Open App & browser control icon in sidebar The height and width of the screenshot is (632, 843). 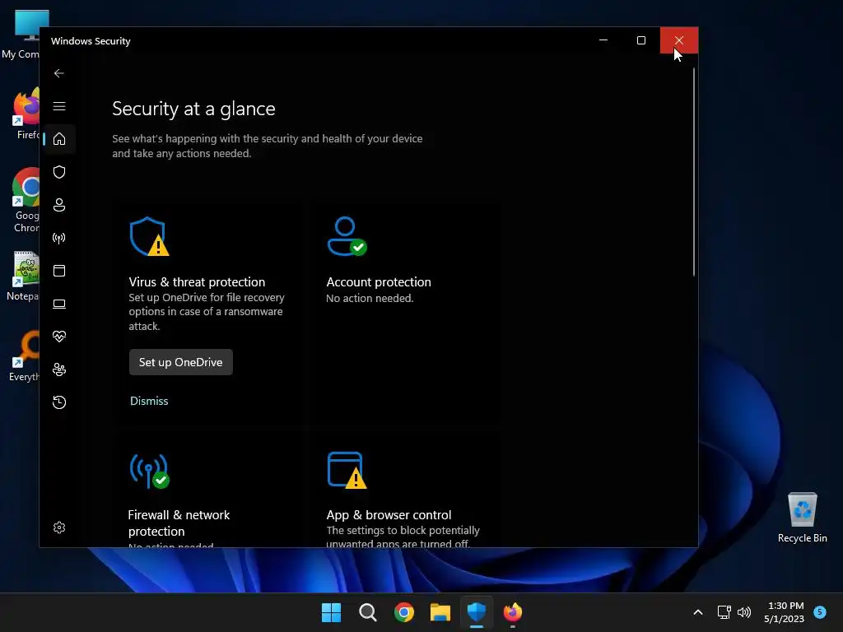(x=59, y=271)
